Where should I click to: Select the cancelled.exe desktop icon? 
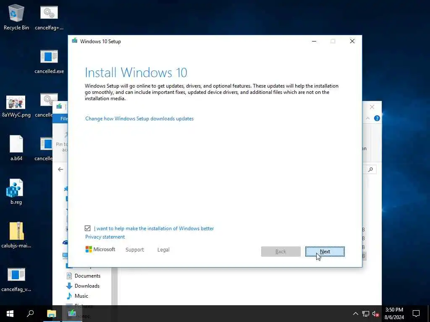[49, 62]
